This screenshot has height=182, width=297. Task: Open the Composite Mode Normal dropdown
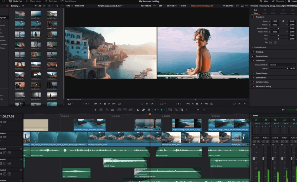pyautogui.click(x=282, y=65)
